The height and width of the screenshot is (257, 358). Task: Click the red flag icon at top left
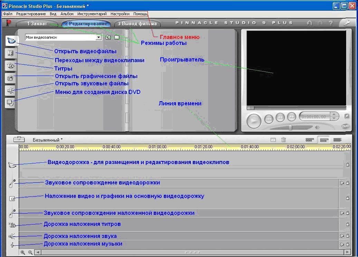click(8, 23)
